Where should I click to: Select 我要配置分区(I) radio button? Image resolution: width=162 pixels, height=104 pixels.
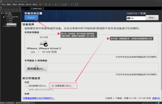point(53,86)
